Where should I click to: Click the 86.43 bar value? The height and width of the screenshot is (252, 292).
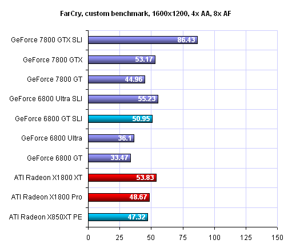click(186, 40)
